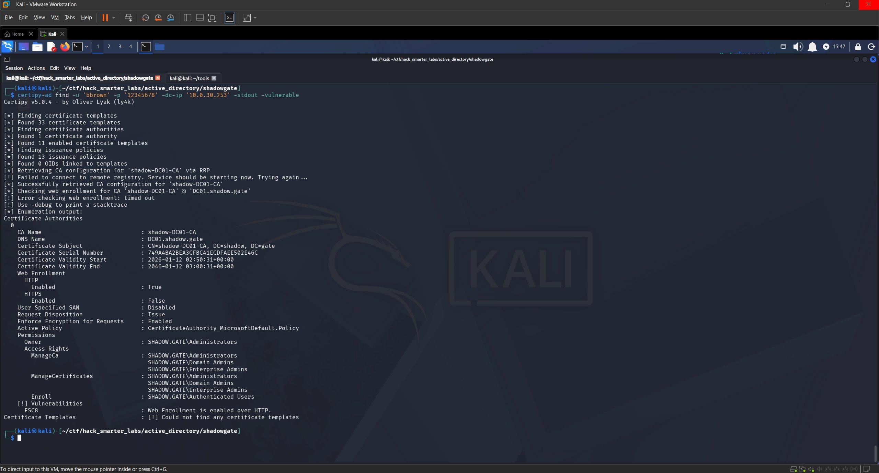Click the ESC8 vulnerability line in output
Screen dimensions: 879x473
148,410
